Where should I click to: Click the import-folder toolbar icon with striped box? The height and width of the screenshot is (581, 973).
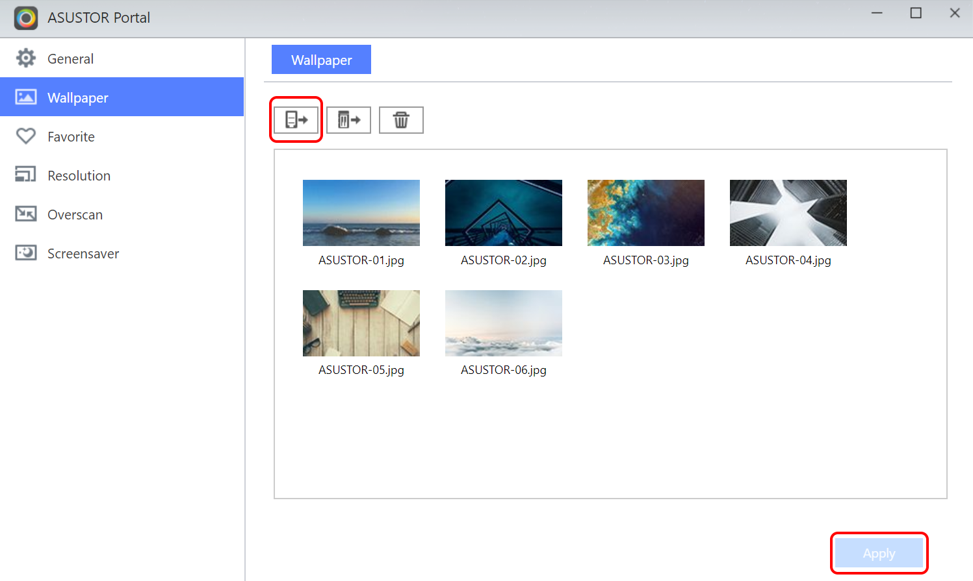coord(348,119)
